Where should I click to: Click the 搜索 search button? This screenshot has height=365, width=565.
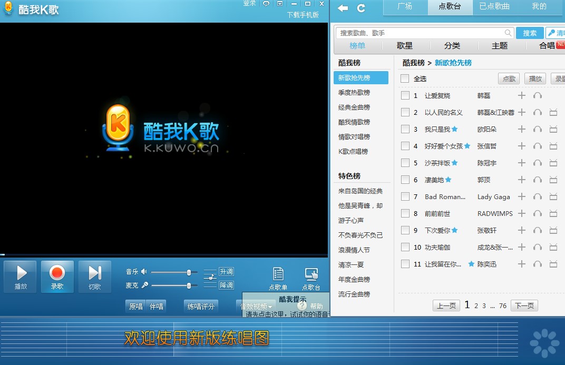[x=530, y=33]
